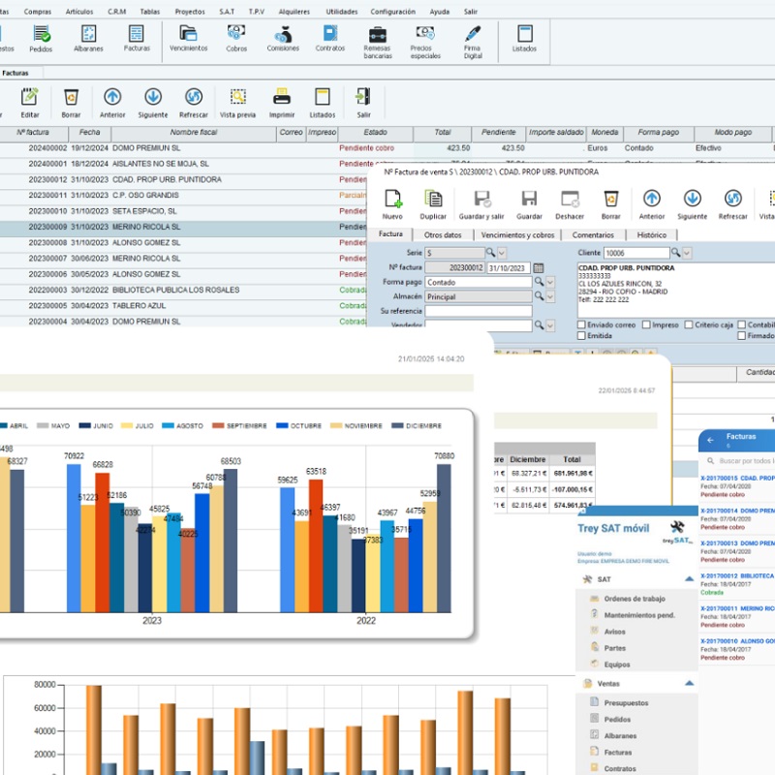The height and width of the screenshot is (775, 775).
Task: Open the Forma pago dropdown arrow
Action: point(550,282)
